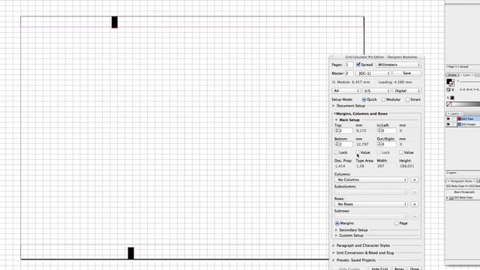
Task: Toggle the Spread checkbox
Action: 358,64
